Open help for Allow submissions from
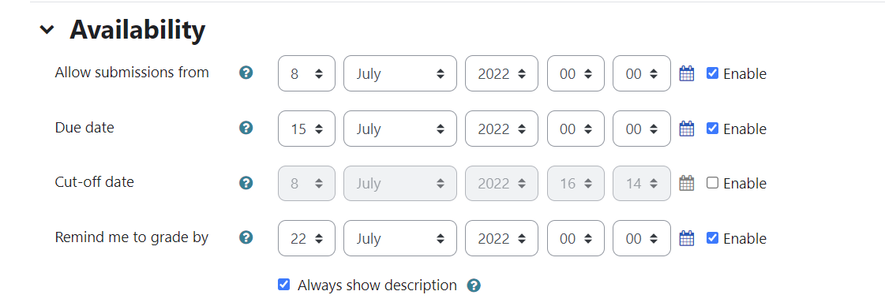 [x=246, y=73]
